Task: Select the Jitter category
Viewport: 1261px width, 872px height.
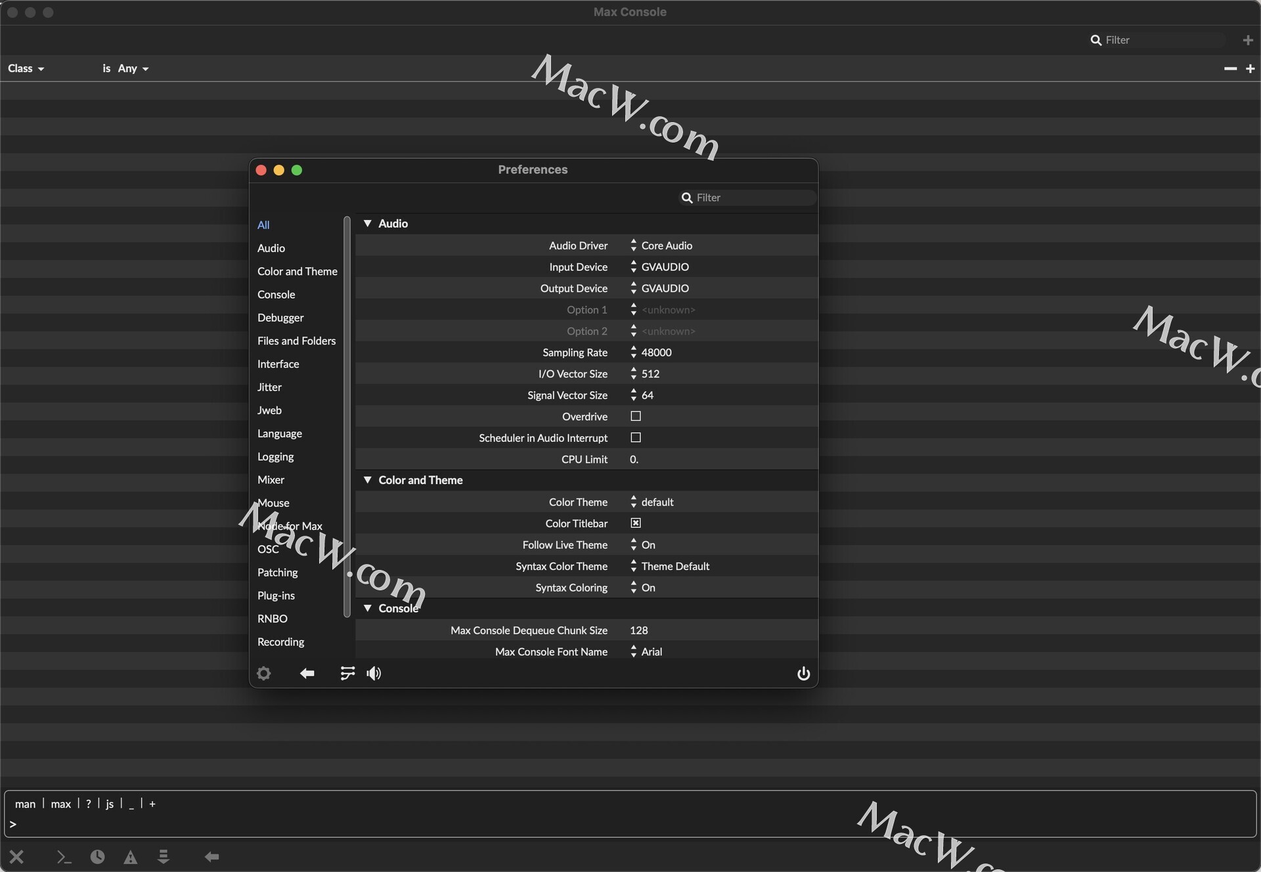Action: click(x=269, y=387)
